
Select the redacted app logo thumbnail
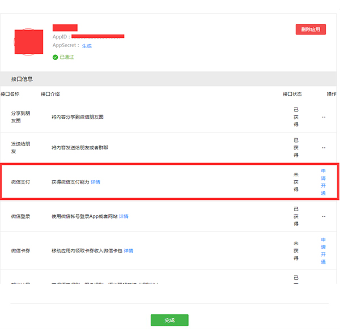click(28, 41)
